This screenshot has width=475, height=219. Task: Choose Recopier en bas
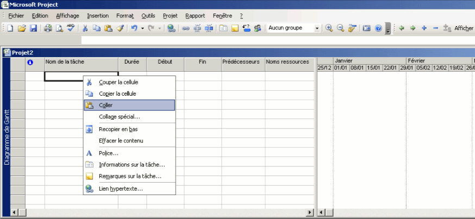(x=129, y=129)
